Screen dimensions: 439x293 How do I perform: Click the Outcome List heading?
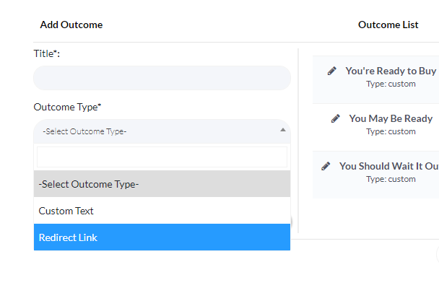pos(388,25)
